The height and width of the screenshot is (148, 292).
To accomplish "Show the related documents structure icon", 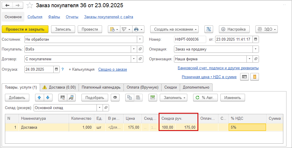I will (x=209, y=29).
